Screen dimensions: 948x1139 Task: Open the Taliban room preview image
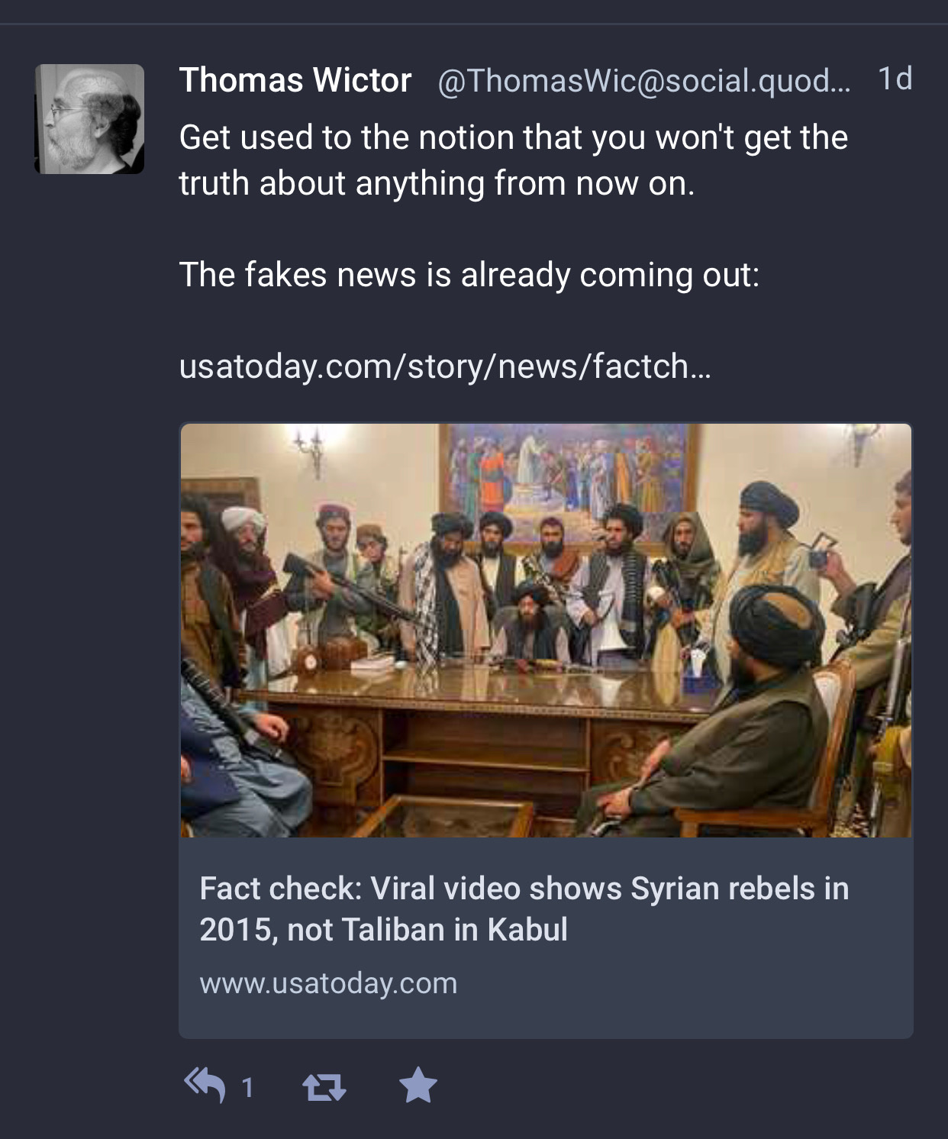pyautogui.click(x=546, y=631)
